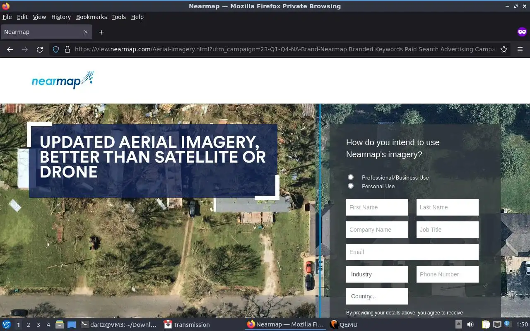
Task: Switch to virtual desktop 1
Action: pyautogui.click(x=18, y=325)
